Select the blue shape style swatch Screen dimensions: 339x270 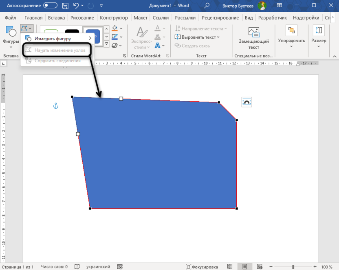tap(93, 36)
